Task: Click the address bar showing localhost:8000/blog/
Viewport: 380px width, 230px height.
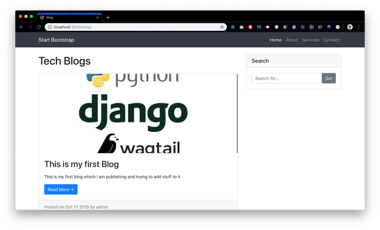Action: pyautogui.click(x=136, y=27)
